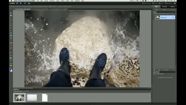Toggle Show Bounding Box checkbox
This screenshot has width=186, height=105.
point(22,6)
